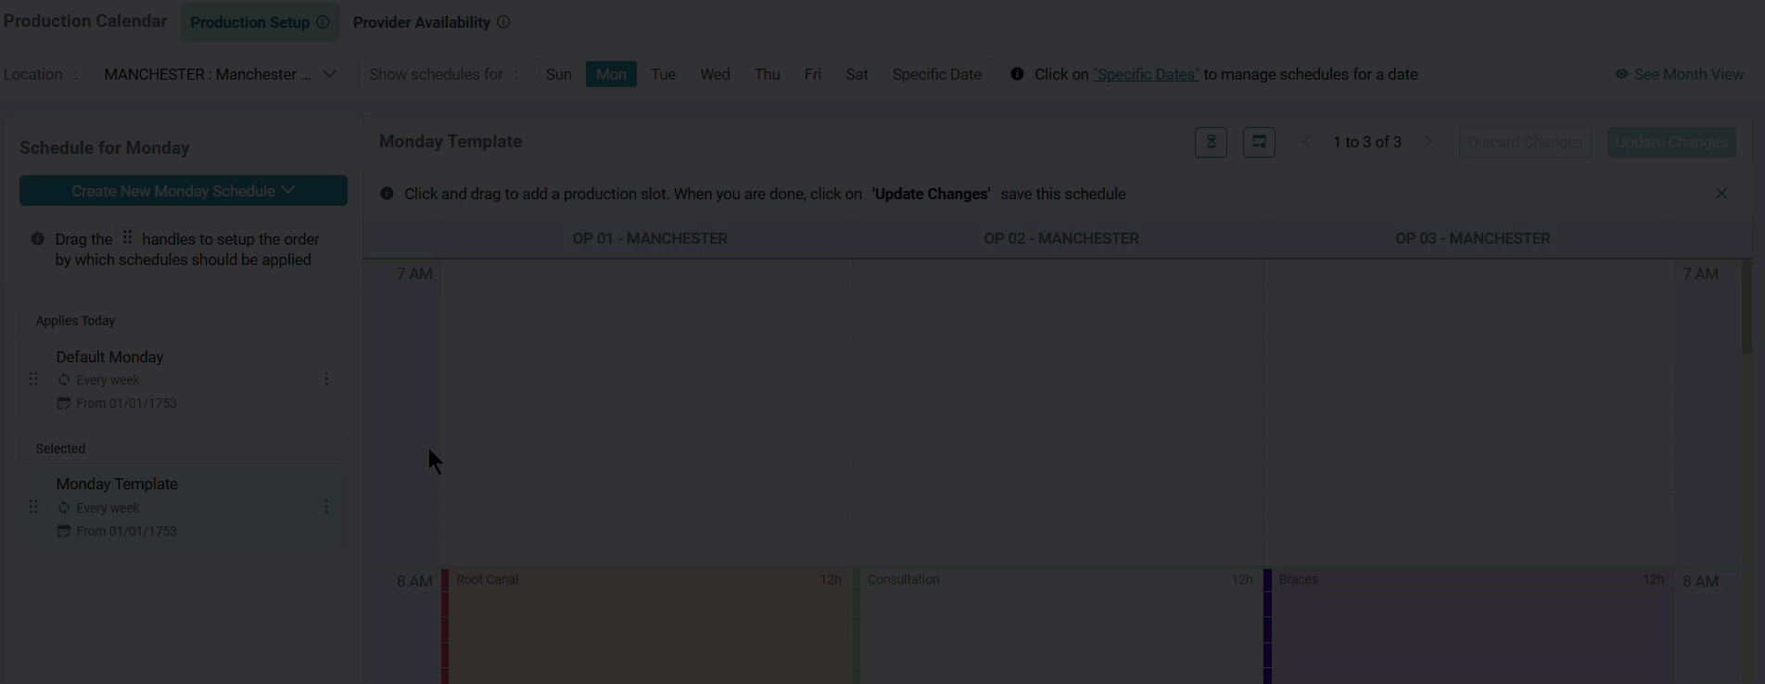
Task: Show schedules for Sat
Action: (x=857, y=74)
